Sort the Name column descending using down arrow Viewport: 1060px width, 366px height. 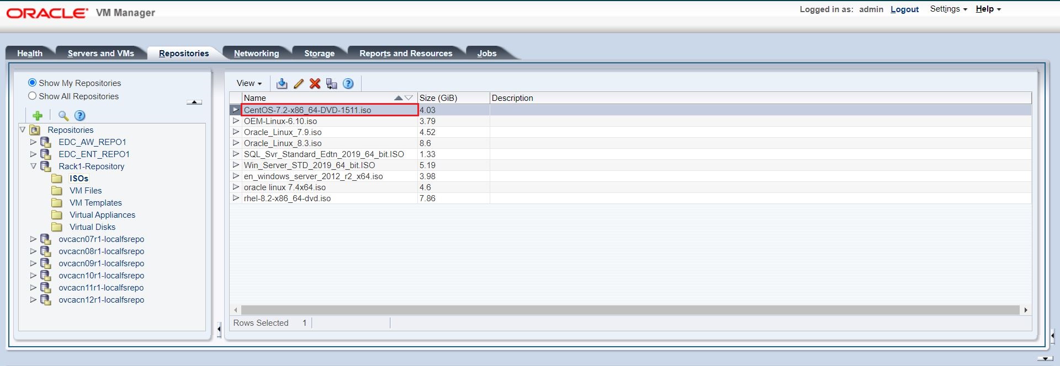pyautogui.click(x=409, y=98)
